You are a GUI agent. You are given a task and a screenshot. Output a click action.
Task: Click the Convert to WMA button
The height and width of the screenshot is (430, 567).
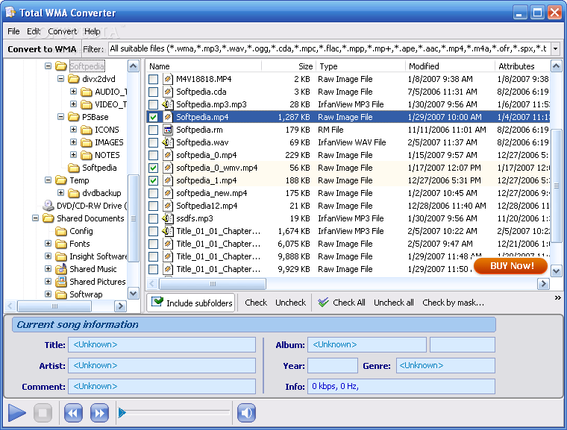pyautogui.click(x=42, y=49)
